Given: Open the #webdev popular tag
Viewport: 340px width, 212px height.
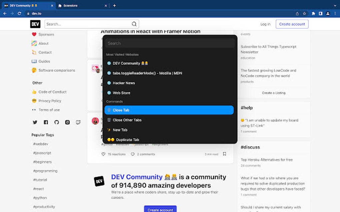Looking at the screenshot, I should pyautogui.click(x=41, y=144).
